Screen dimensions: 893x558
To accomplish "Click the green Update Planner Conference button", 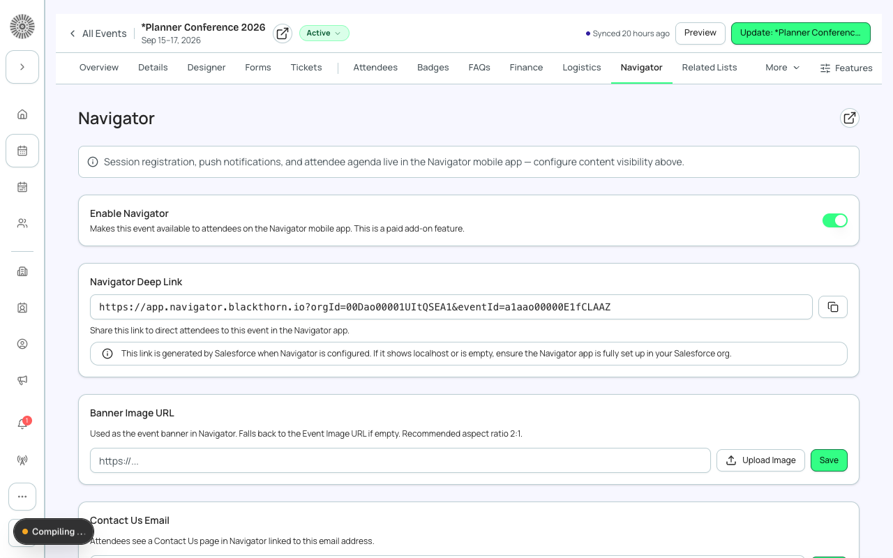I will point(801,33).
